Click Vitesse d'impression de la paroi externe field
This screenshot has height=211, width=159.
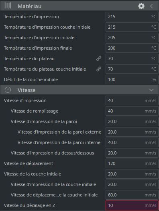click(132, 132)
